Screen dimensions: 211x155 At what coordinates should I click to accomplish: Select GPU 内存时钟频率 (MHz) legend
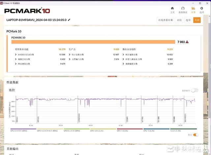pyautogui.click(x=50, y=130)
